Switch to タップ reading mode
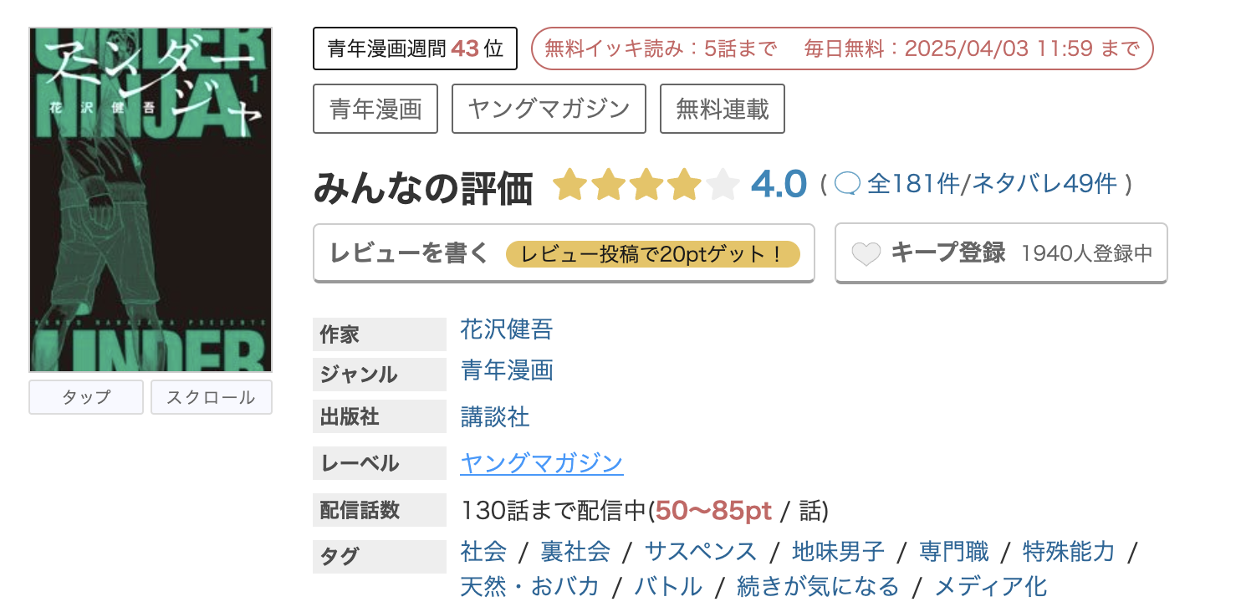 85,397
